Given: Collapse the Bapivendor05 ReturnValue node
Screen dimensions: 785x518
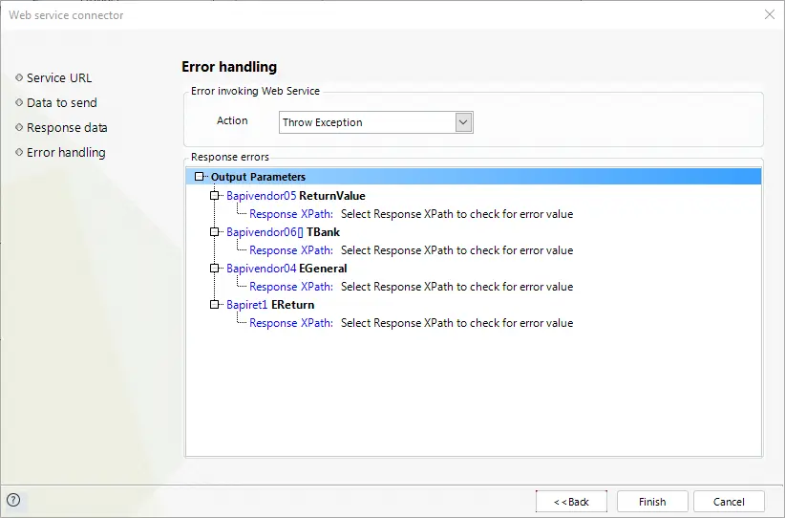Looking at the screenshot, I should pos(214,195).
